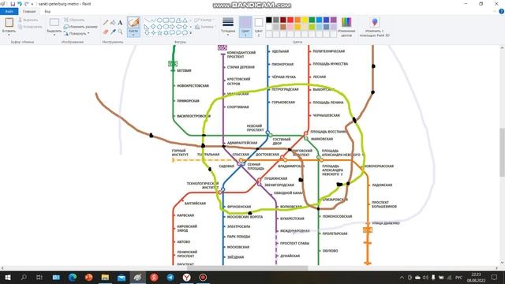The height and width of the screenshot is (284, 505).
Task: Open the Brushes dropdown arrow
Action: coord(133,35)
